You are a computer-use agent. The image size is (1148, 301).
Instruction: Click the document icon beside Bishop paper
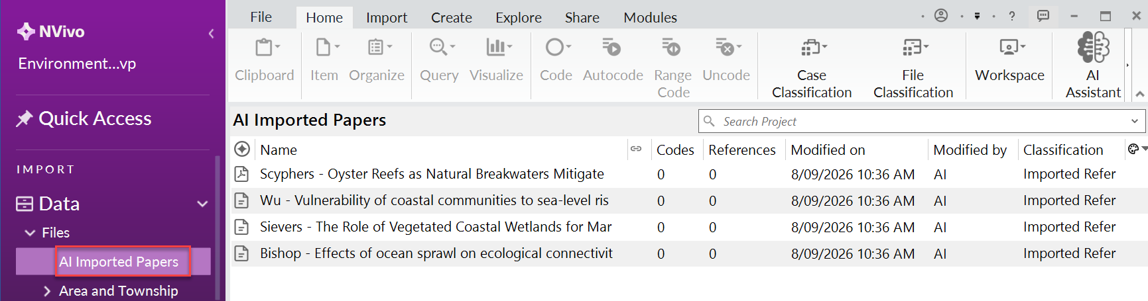(242, 253)
